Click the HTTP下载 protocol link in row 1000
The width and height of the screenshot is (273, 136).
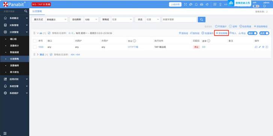pos(133,47)
